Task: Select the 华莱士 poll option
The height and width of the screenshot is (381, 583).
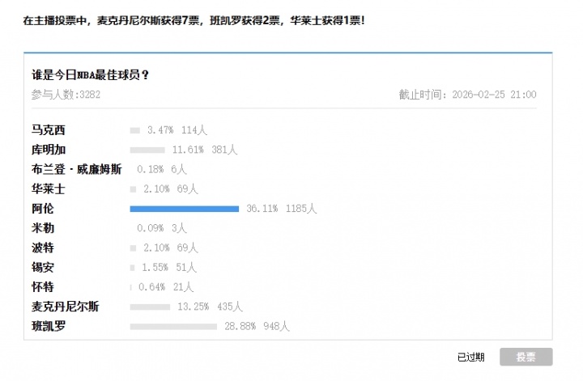Action: 48,188
